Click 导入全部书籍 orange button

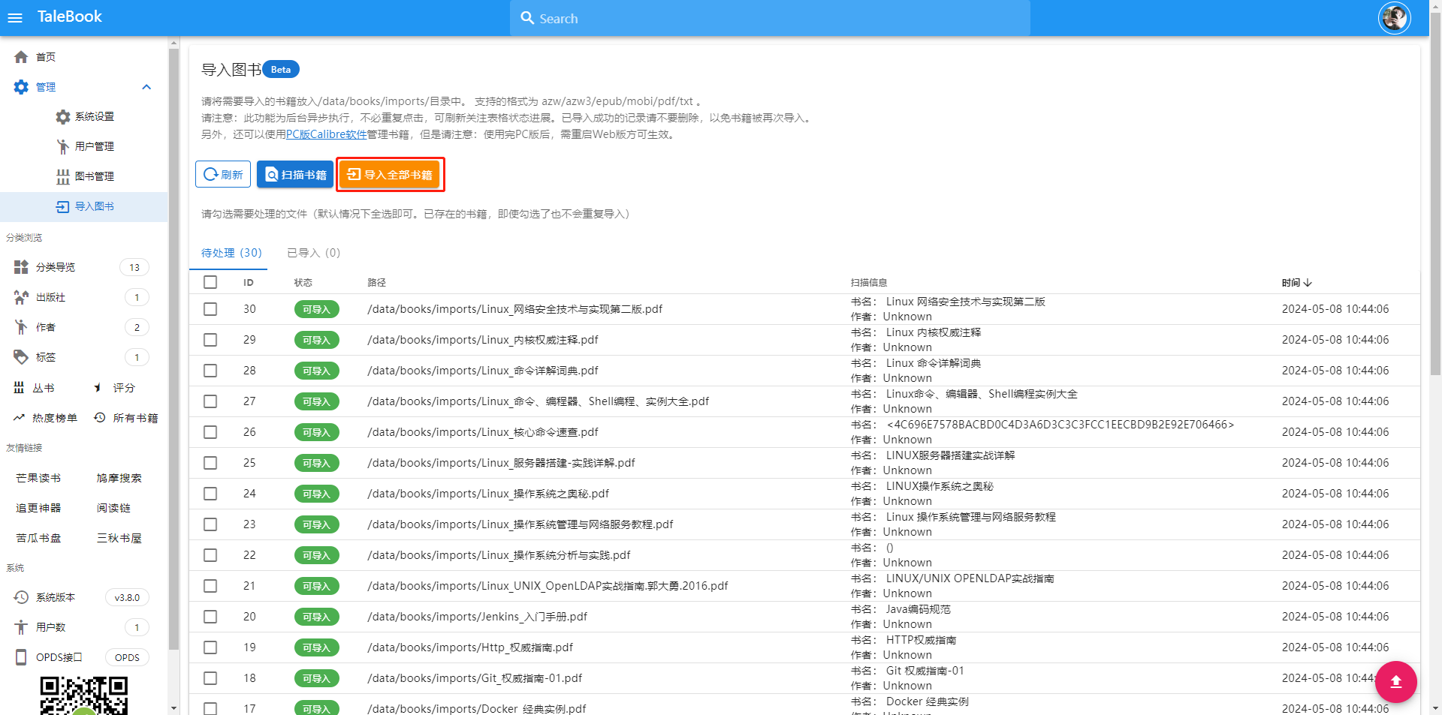pos(390,174)
